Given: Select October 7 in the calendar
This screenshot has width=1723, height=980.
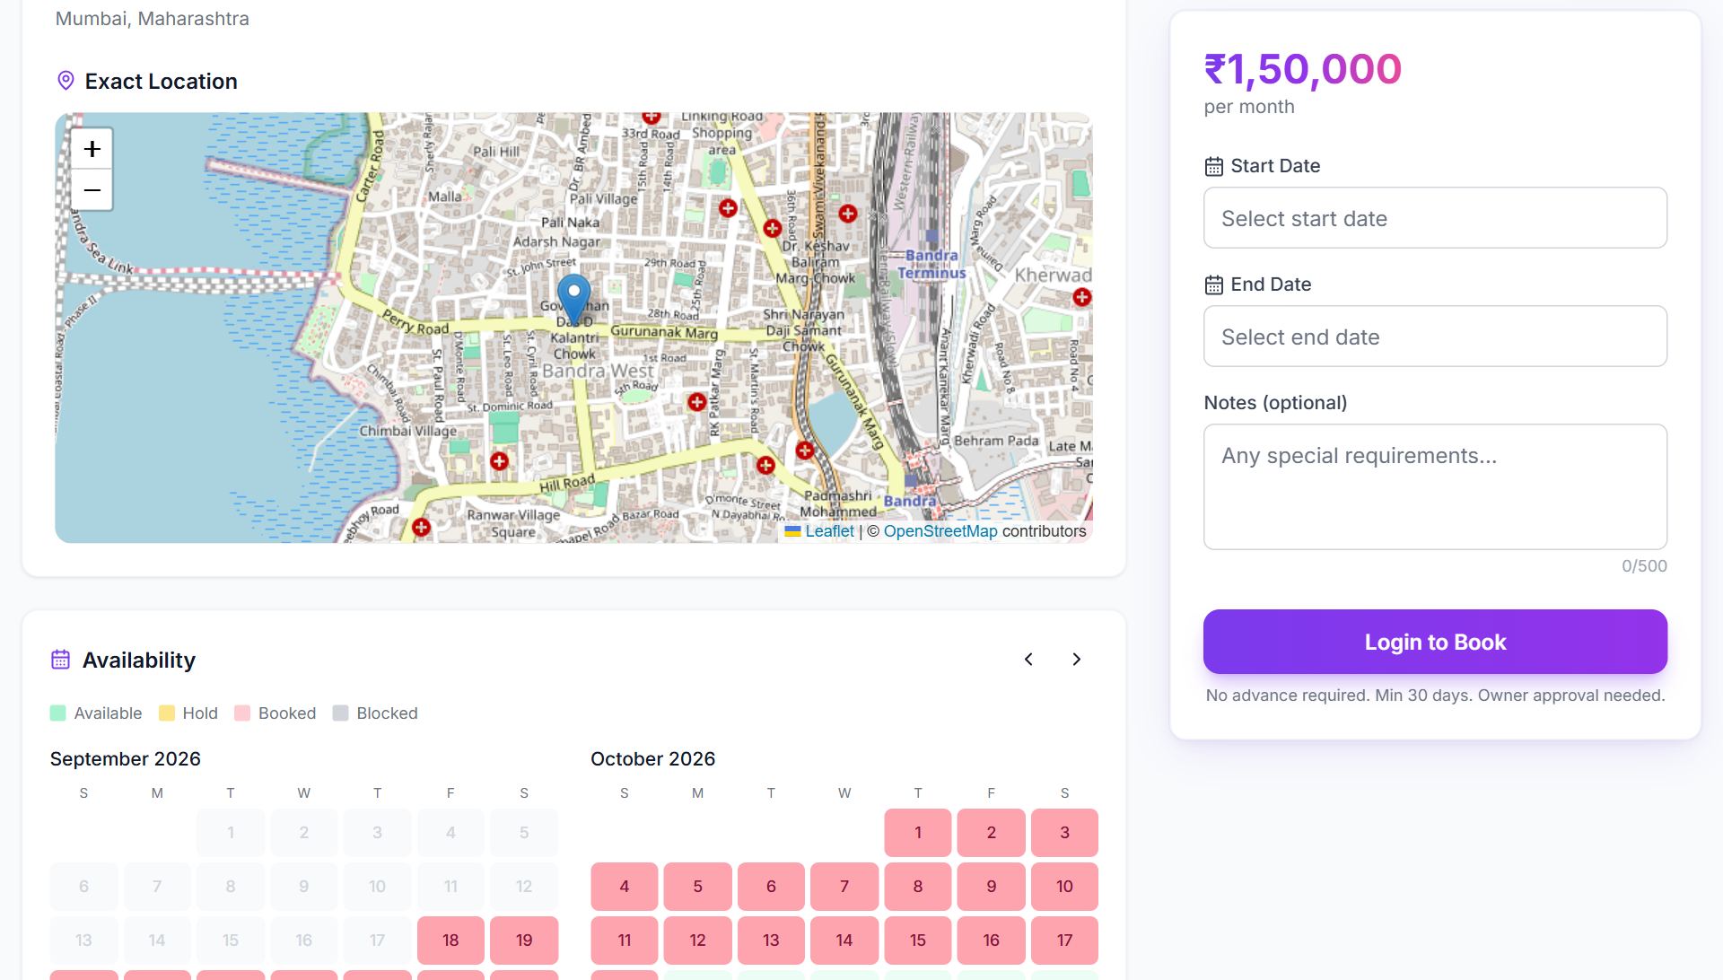Looking at the screenshot, I should 844,886.
